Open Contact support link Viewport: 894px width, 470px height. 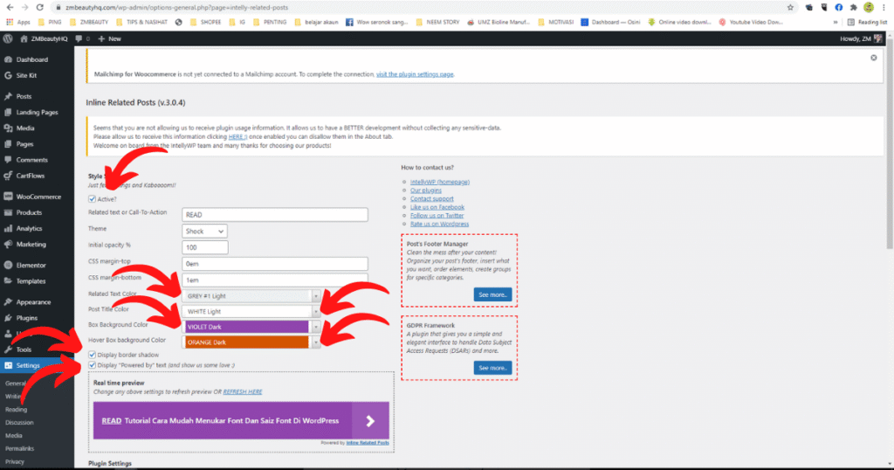coord(431,199)
